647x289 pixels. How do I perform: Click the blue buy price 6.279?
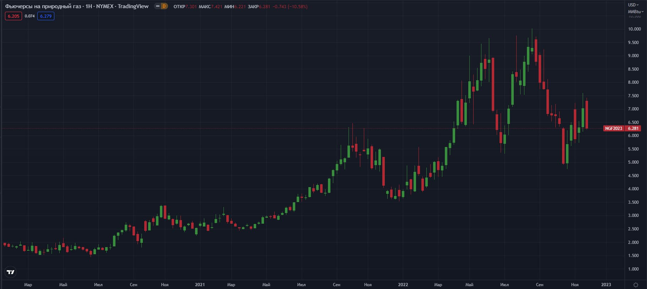point(46,16)
